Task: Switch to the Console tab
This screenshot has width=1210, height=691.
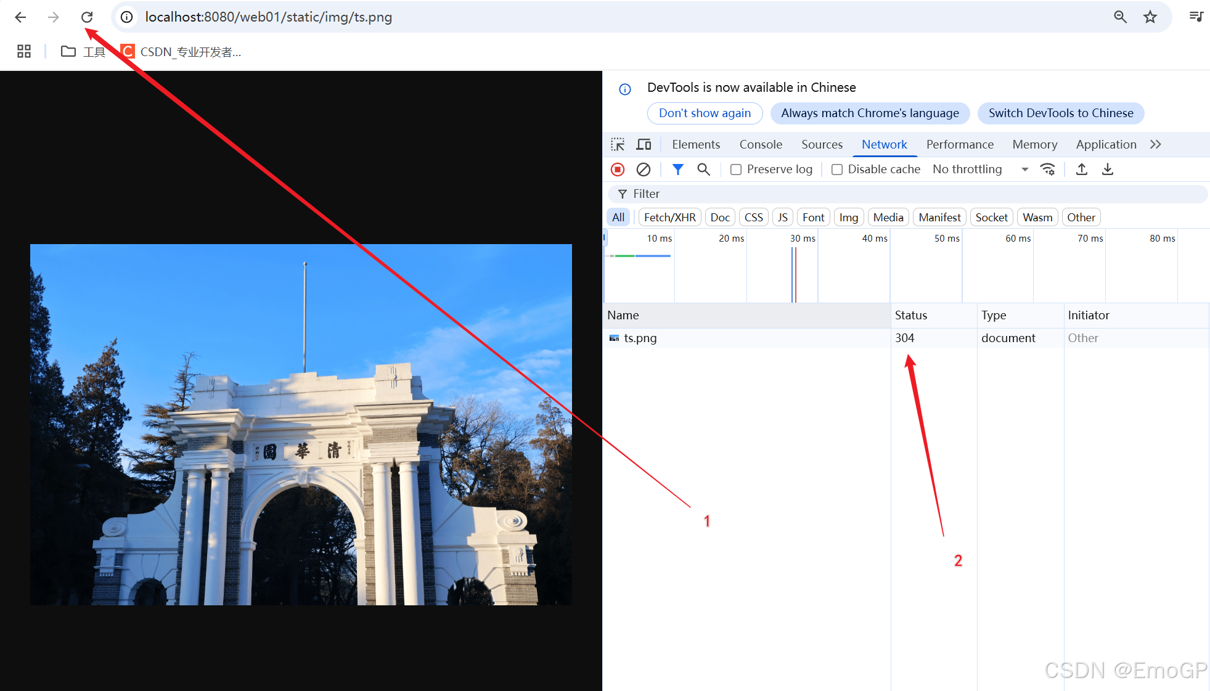Action: pyautogui.click(x=761, y=144)
